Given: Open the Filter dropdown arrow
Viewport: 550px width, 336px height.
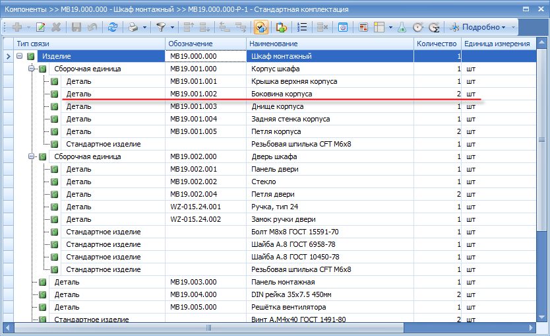Looking at the screenshot, I should coord(172,27).
